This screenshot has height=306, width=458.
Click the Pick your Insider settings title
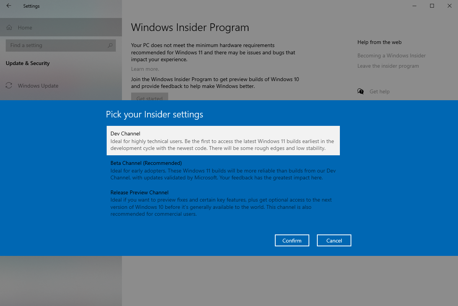154,114
